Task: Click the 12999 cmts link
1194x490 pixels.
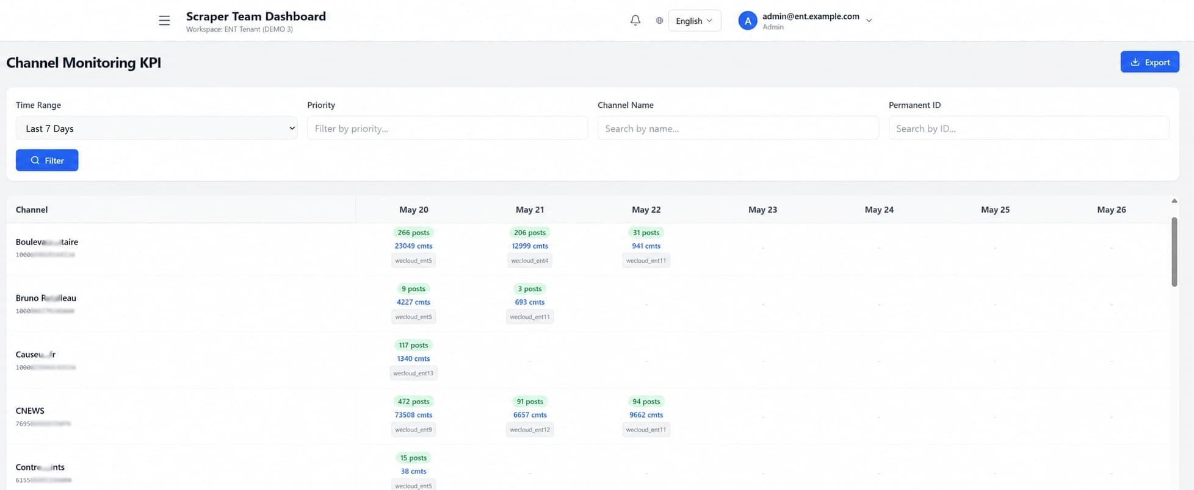Action: pos(530,246)
